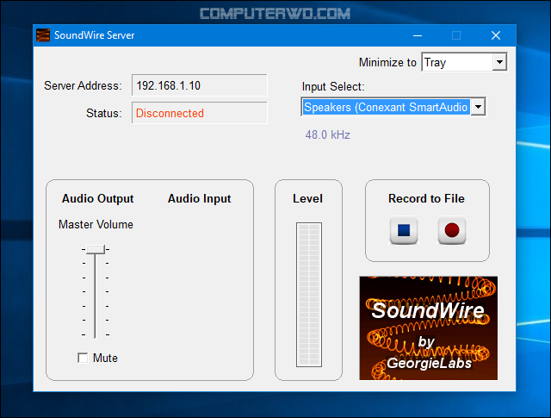
Task: Click the Level heading
Action: [x=307, y=198]
